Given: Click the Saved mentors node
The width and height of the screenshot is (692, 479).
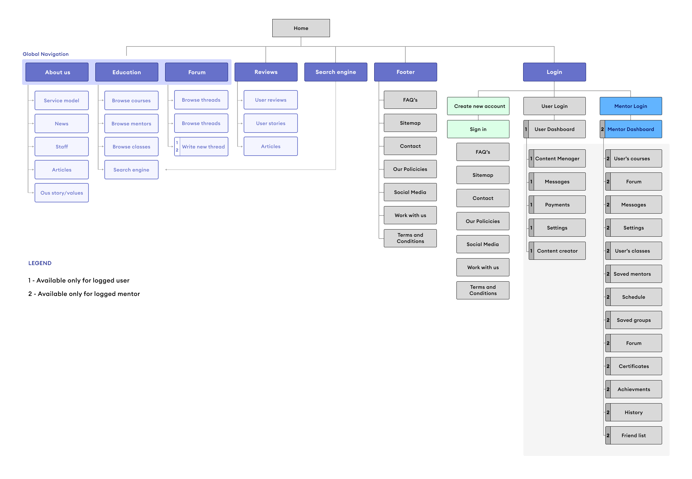Looking at the screenshot, I should tap(632, 274).
